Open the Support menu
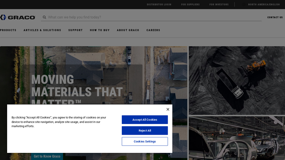Image resolution: width=285 pixels, height=160 pixels. [76, 30]
